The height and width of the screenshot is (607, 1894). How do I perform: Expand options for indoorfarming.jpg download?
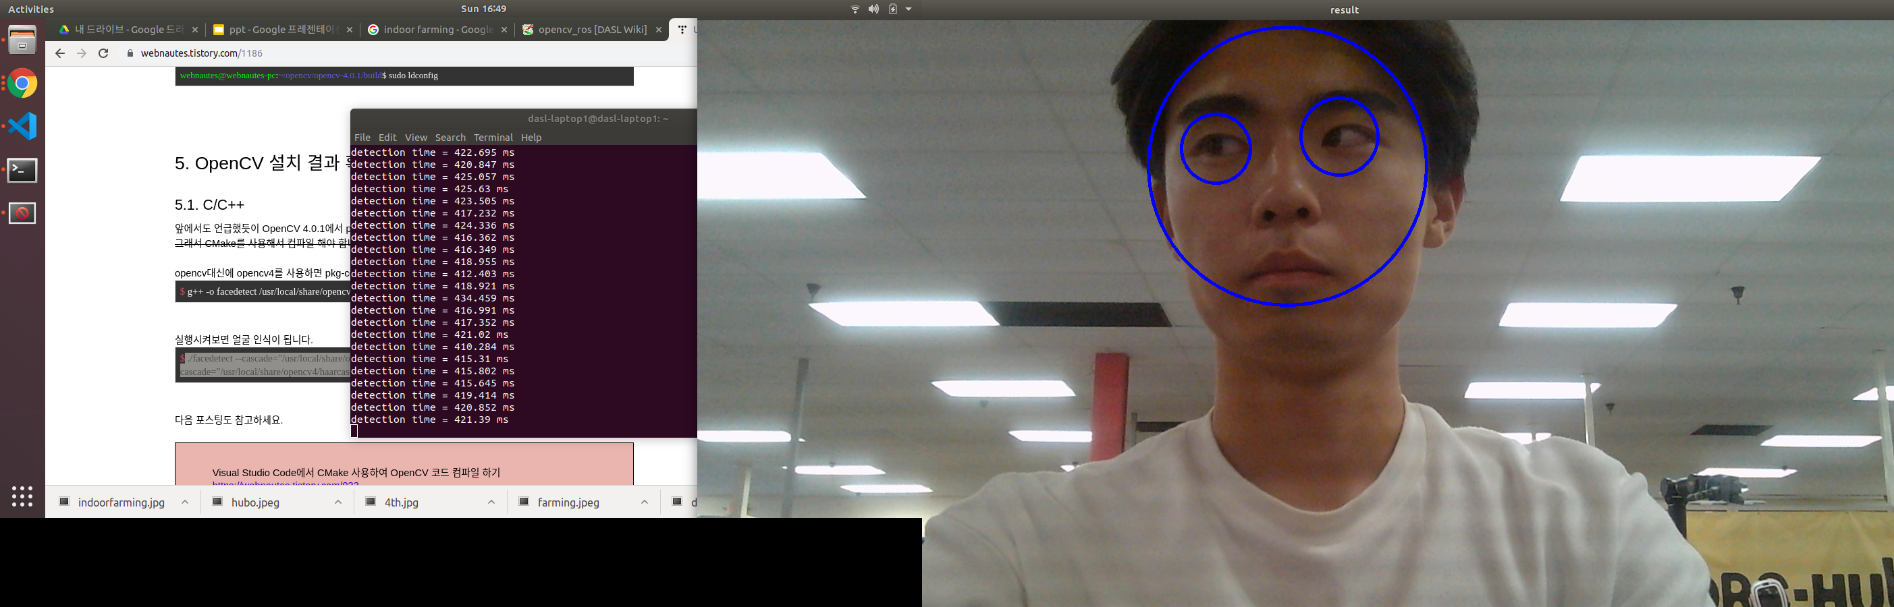pos(185,502)
